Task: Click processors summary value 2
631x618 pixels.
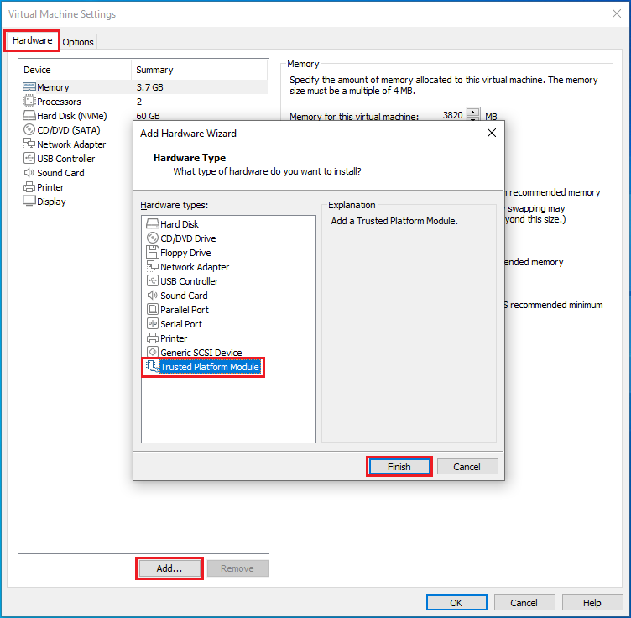Action: 139,102
